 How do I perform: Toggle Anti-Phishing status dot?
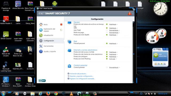coord(107,59)
